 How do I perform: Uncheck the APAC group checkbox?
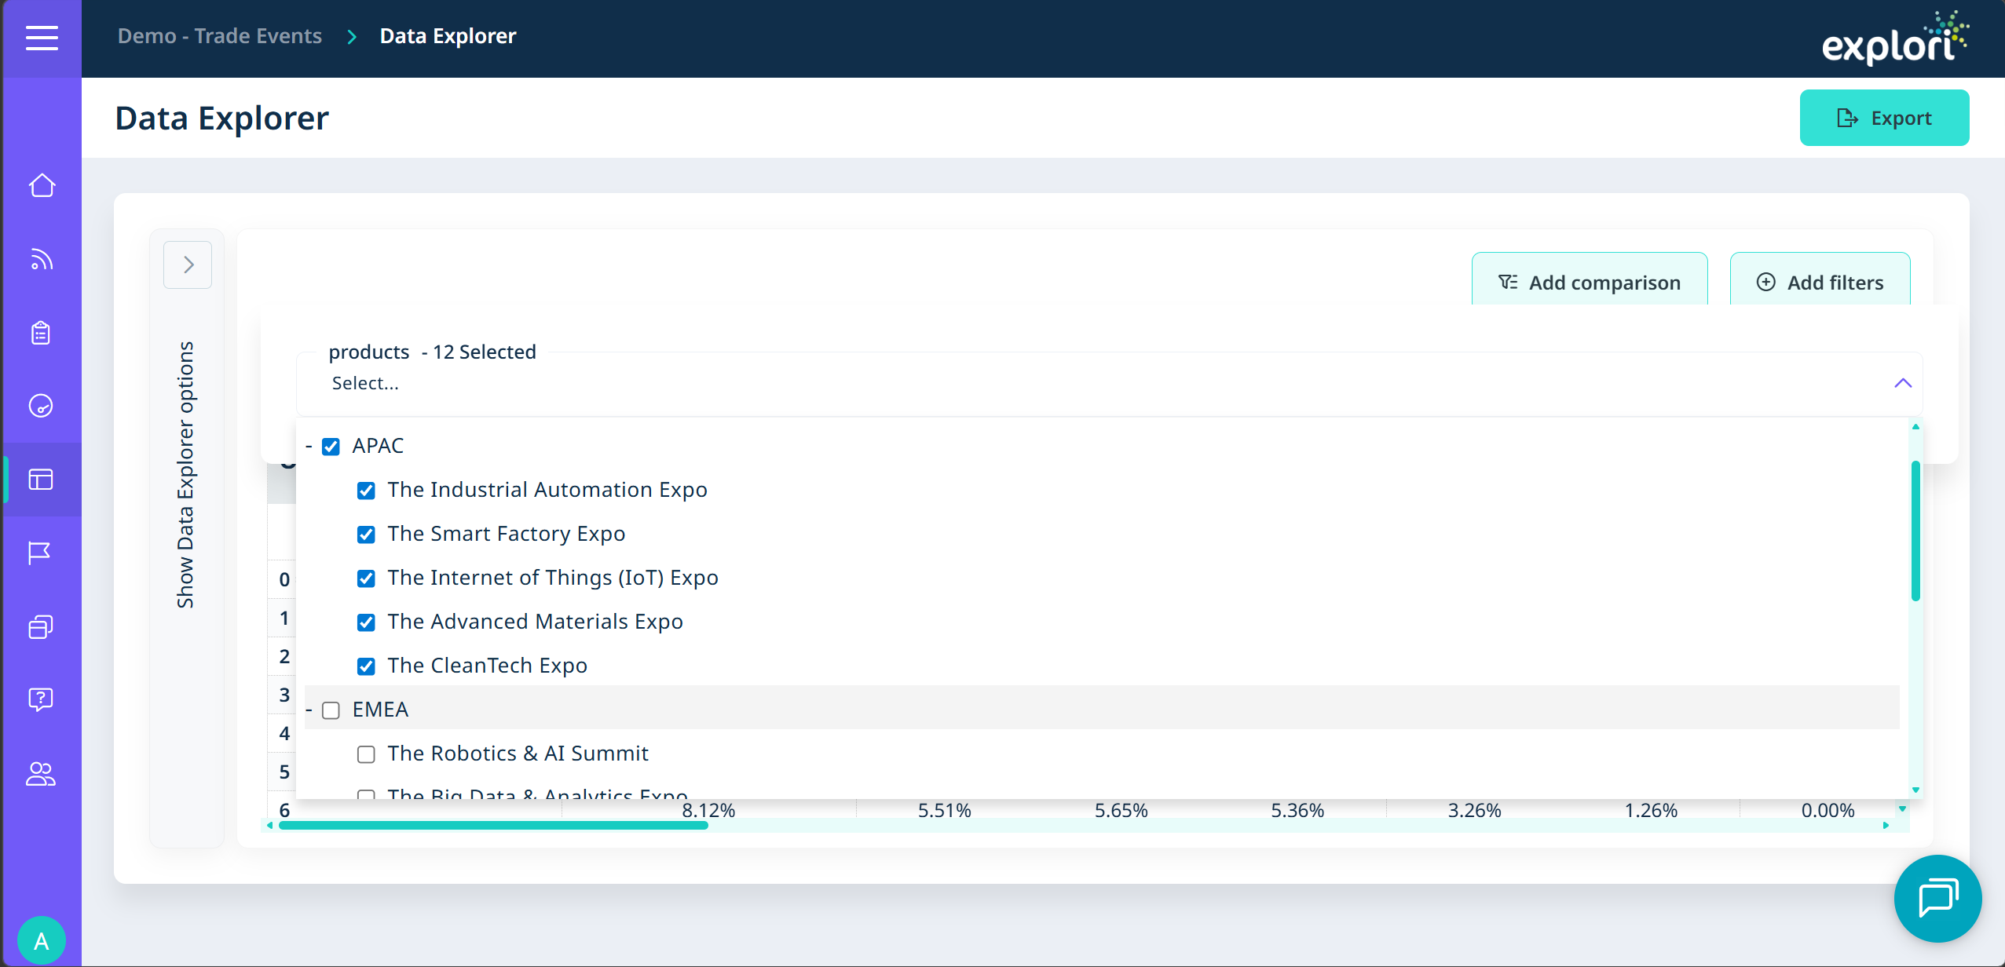(331, 447)
